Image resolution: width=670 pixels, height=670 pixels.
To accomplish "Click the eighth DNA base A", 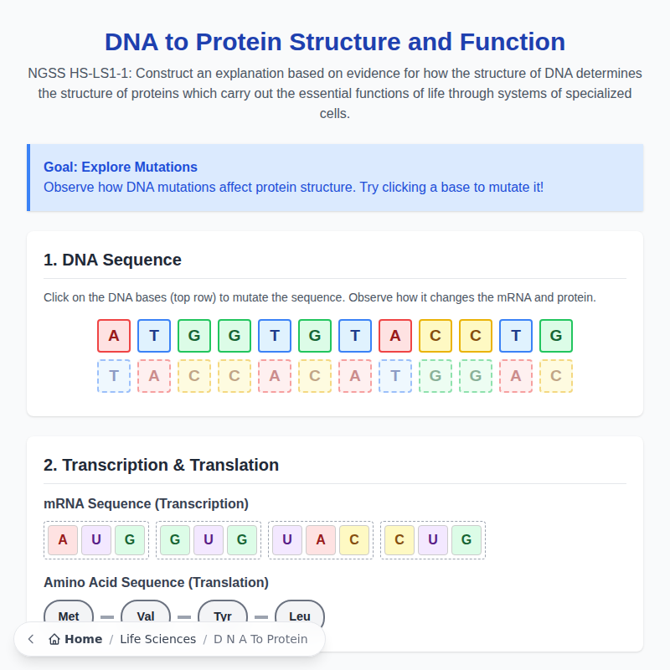I will (x=395, y=335).
